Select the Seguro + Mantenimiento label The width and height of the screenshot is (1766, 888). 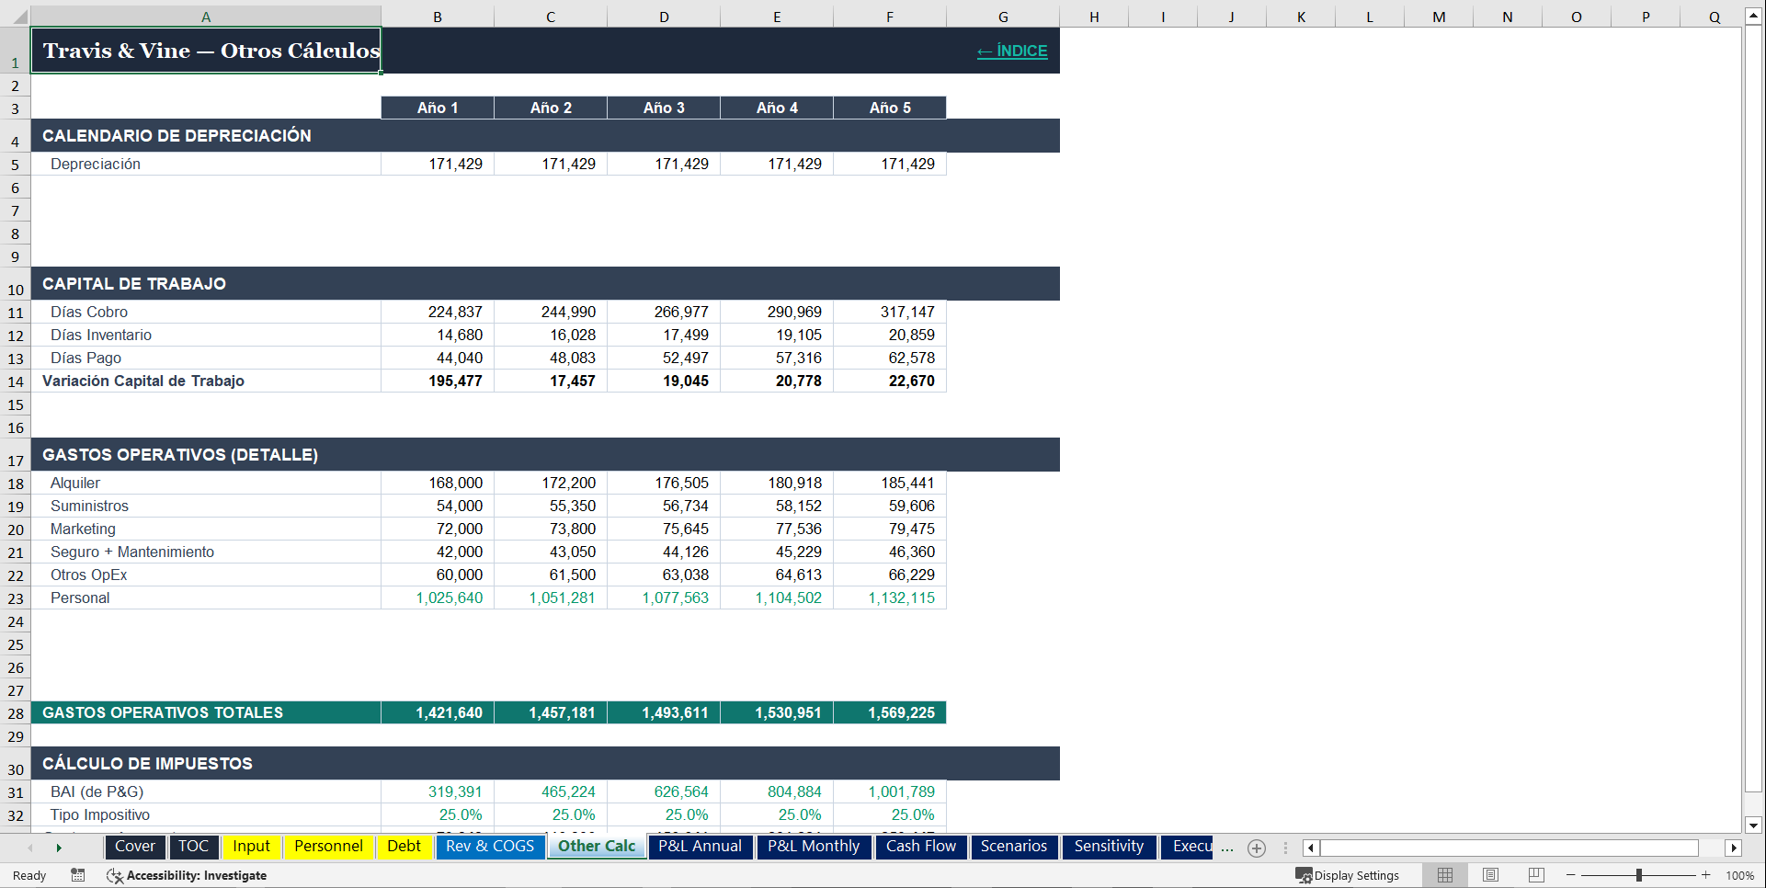pos(206,552)
